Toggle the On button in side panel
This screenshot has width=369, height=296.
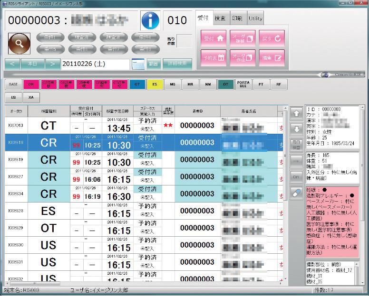point(295,176)
